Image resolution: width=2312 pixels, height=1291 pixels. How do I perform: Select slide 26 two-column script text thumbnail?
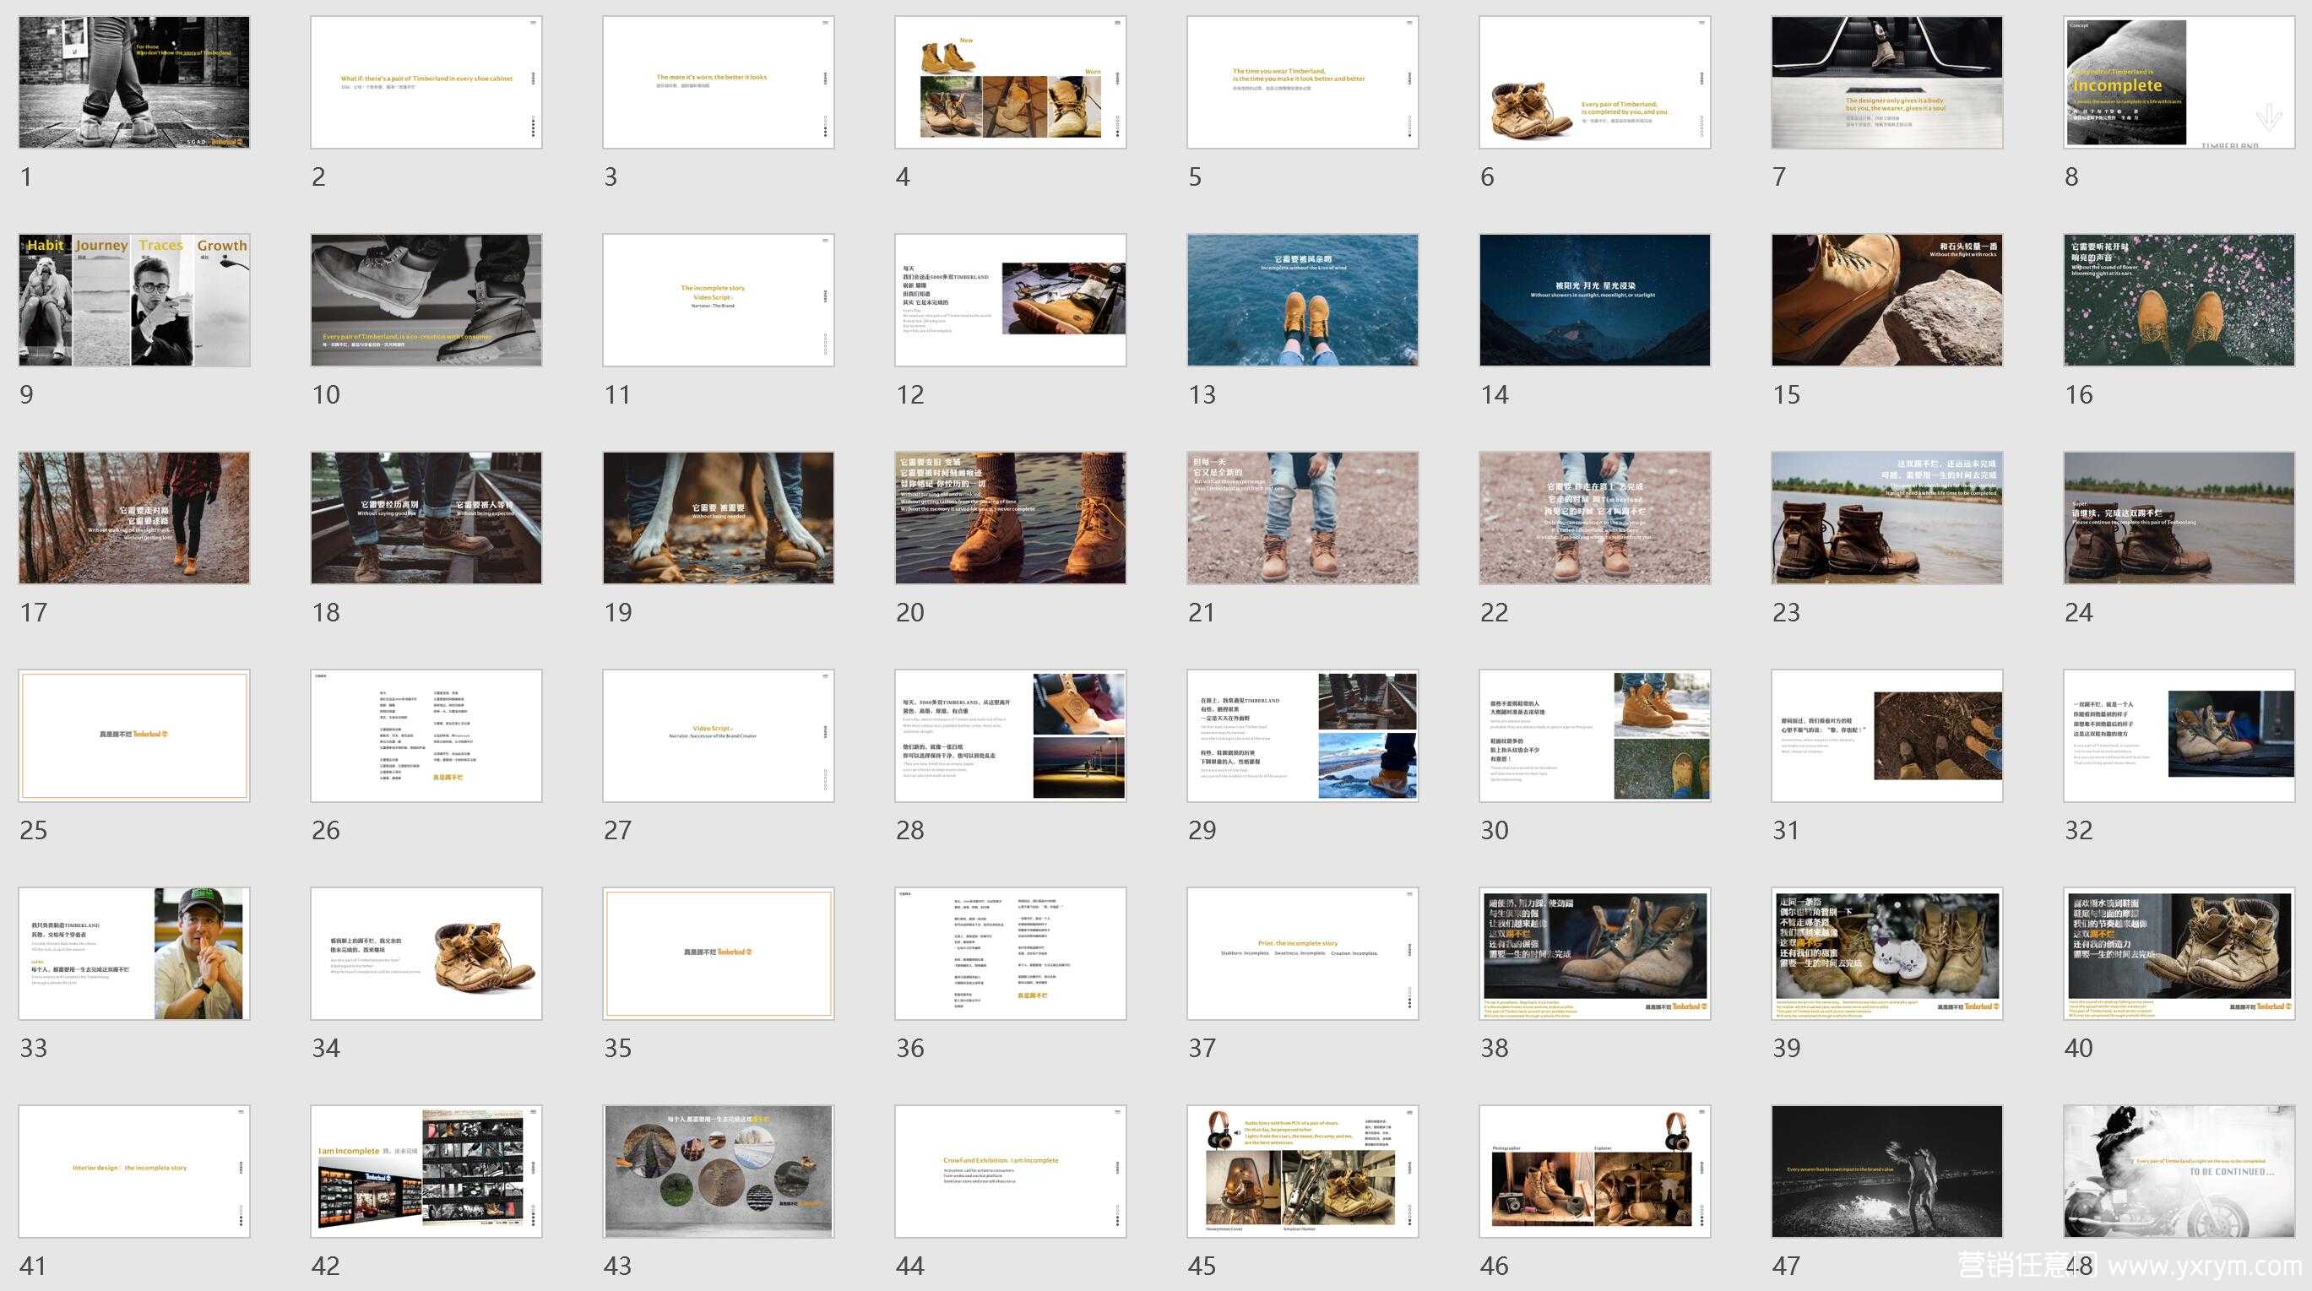tap(426, 735)
